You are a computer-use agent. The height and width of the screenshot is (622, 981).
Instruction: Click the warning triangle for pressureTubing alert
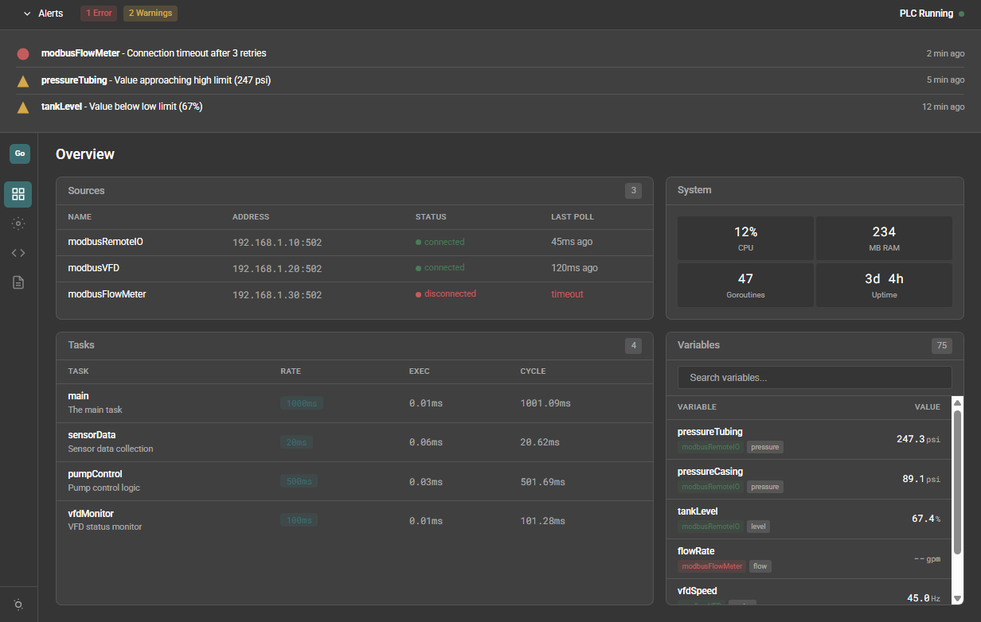[x=23, y=81]
